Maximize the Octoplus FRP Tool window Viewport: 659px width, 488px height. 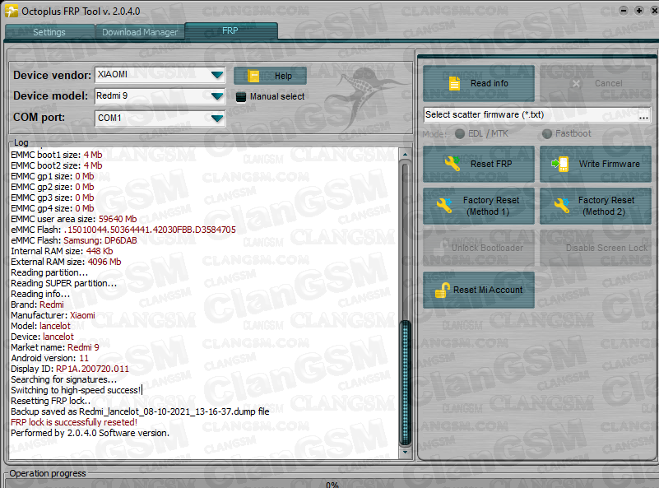coord(639,11)
